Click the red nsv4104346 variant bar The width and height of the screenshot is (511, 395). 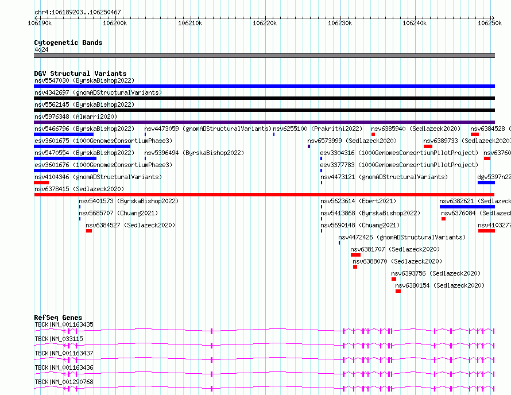tap(41, 183)
